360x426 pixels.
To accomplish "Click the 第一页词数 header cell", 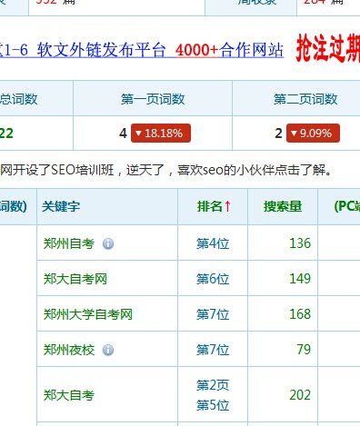I will click(x=153, y=98).
